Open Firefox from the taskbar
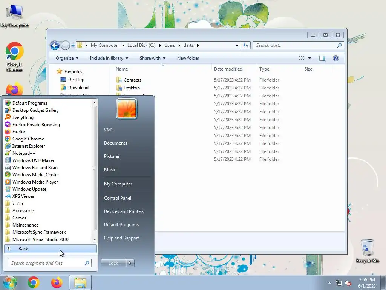 click(x=57, y=282)
